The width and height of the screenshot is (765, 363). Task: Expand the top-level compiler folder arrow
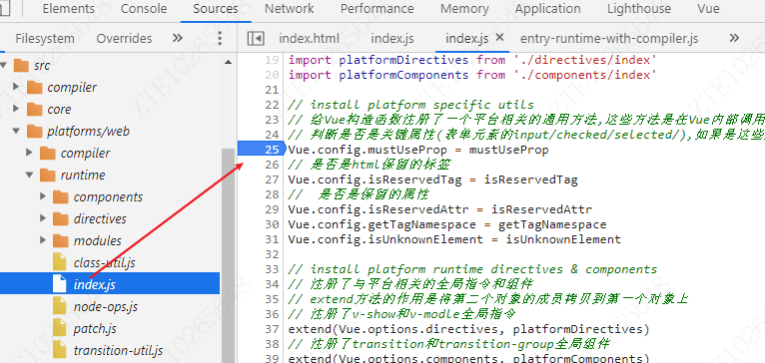17,87
